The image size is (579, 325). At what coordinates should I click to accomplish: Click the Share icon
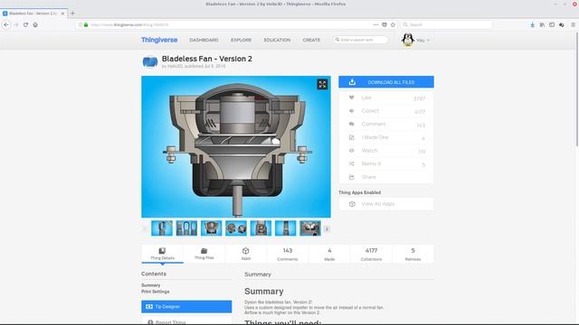352,177
